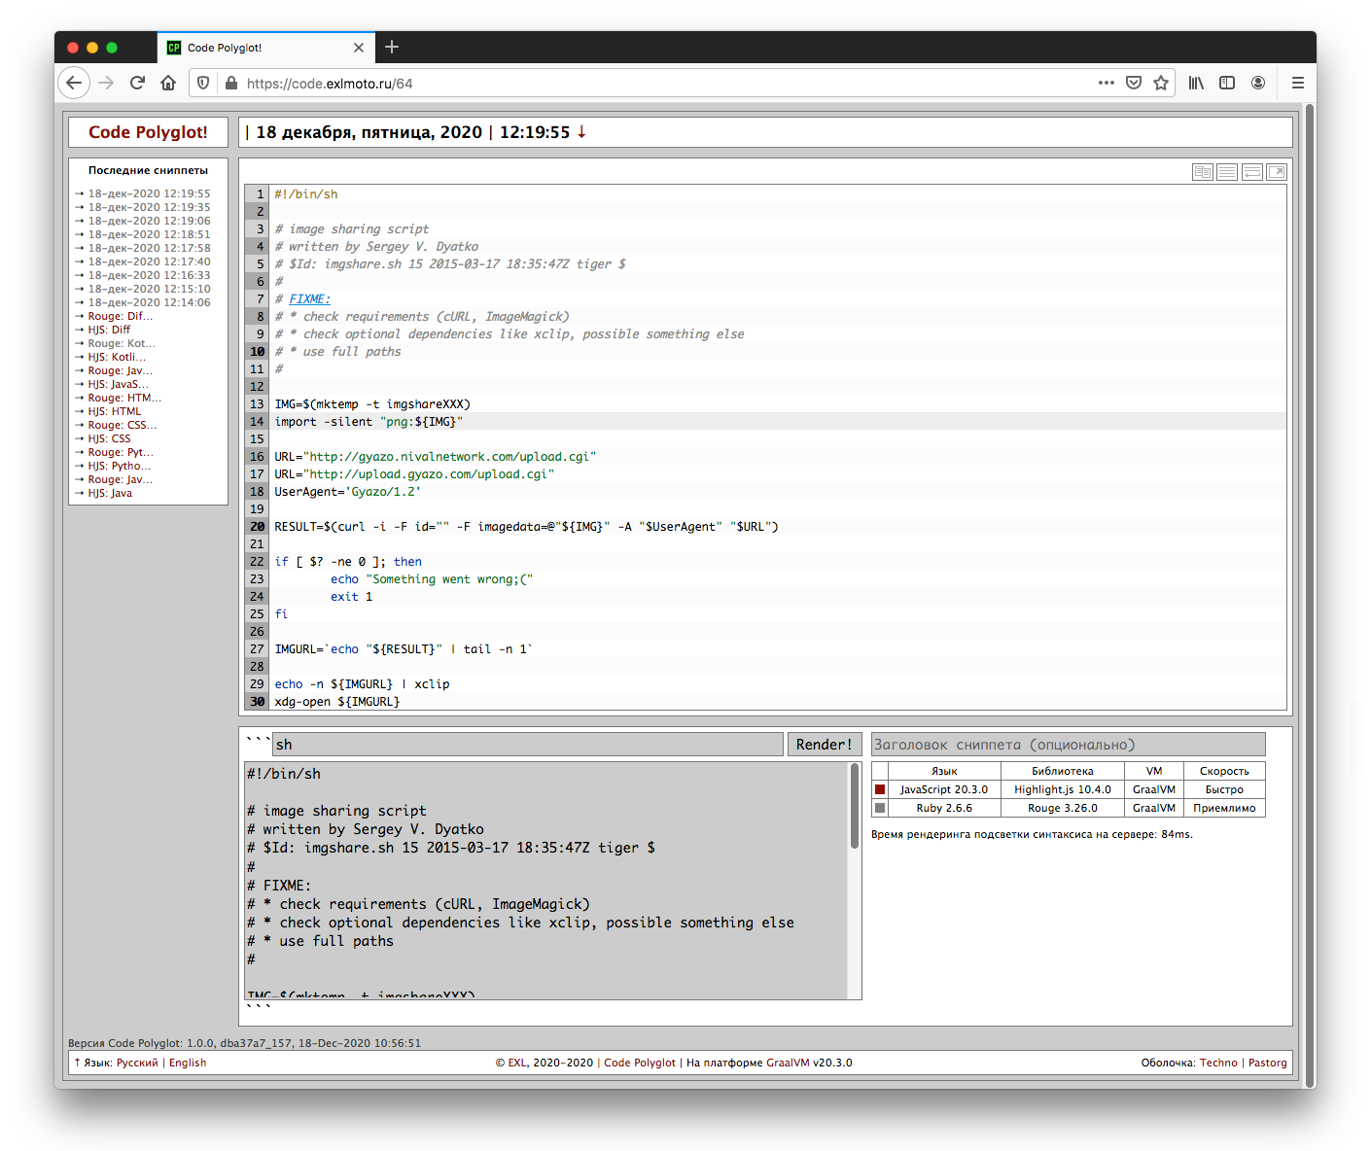Open the 'HJS: Pytho…' snippet
Viewport: 1371px width, 1151px height.
click(x=120, y=466)
